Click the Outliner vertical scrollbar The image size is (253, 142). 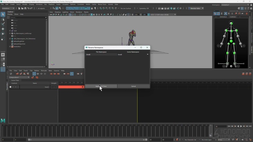coord(46,42)
